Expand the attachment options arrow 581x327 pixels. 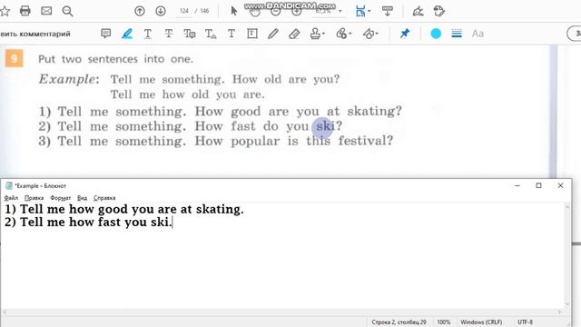click(350, 34)
